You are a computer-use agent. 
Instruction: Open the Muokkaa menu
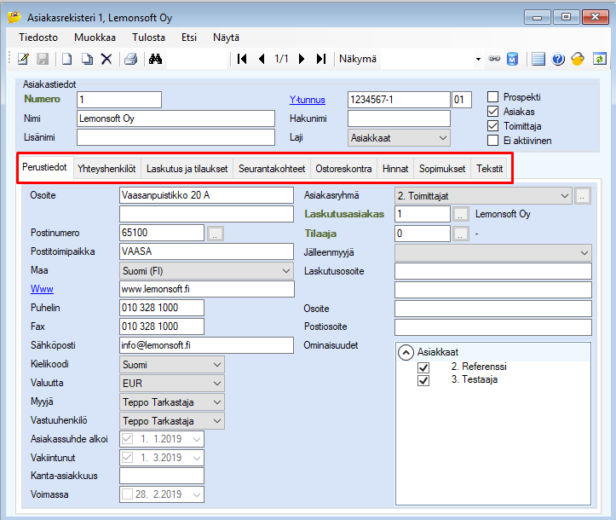point(95,38)
